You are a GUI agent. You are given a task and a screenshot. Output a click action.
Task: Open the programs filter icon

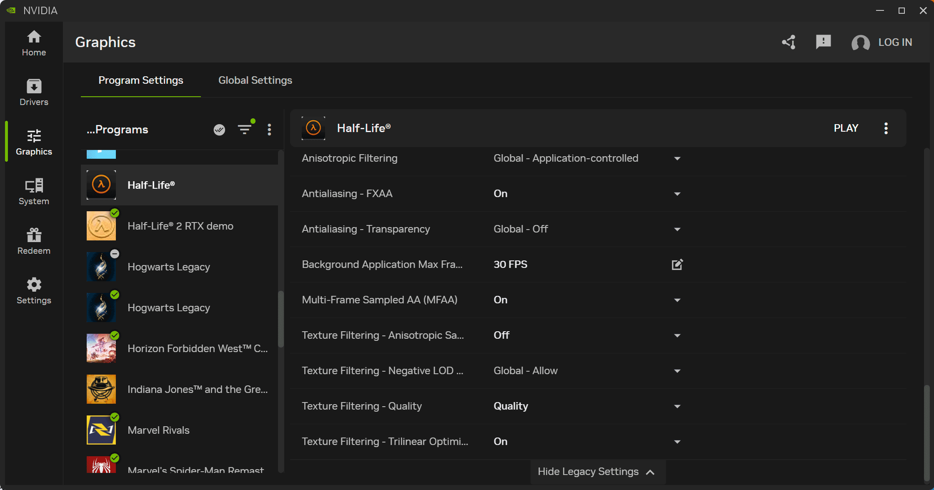pos(245,130)
